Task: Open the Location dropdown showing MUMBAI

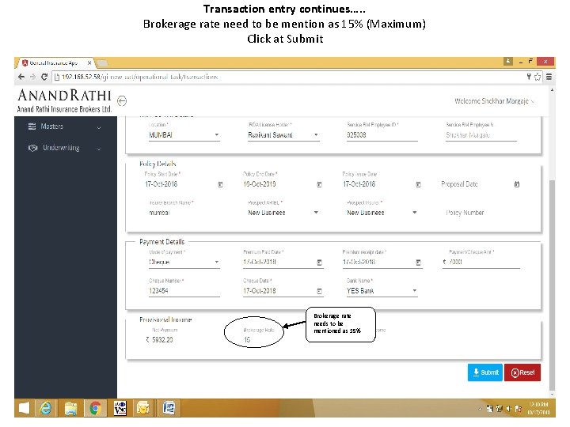Action: [x=184, y=135]
